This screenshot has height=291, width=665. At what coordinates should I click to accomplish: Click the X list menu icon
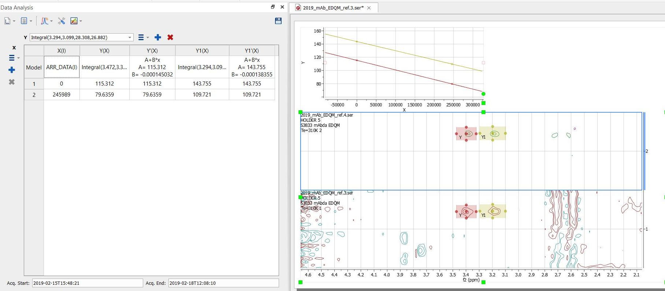[x=12, y=58]
